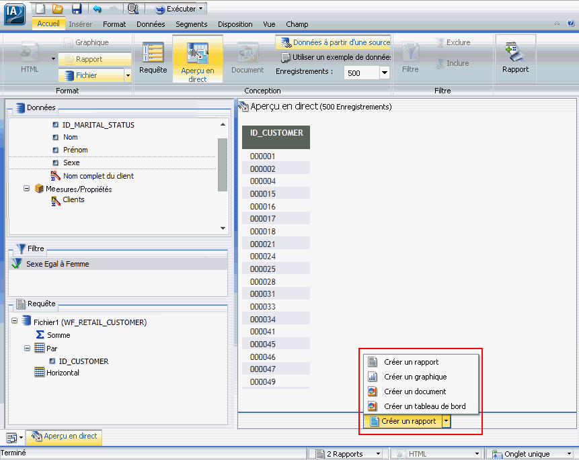Open the Disposition tab

point(235,24)
